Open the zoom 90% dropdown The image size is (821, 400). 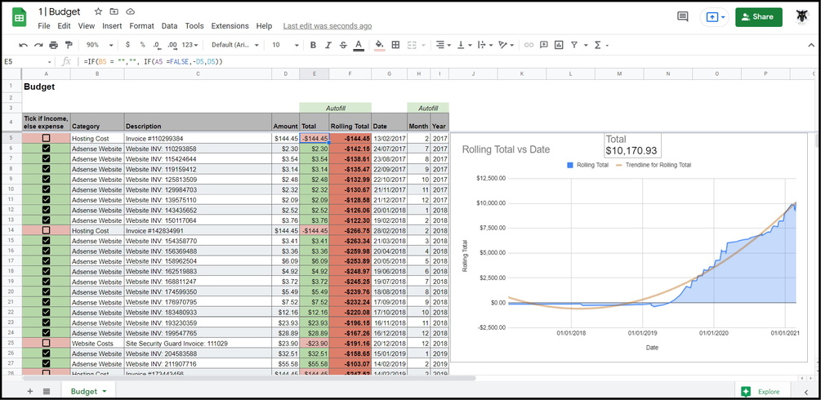click(x=100, y=45)
